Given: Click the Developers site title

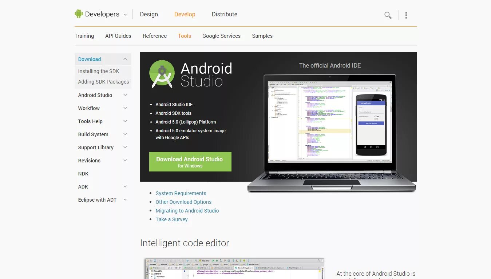Looking at the screenshot, I should pos(102,14).
